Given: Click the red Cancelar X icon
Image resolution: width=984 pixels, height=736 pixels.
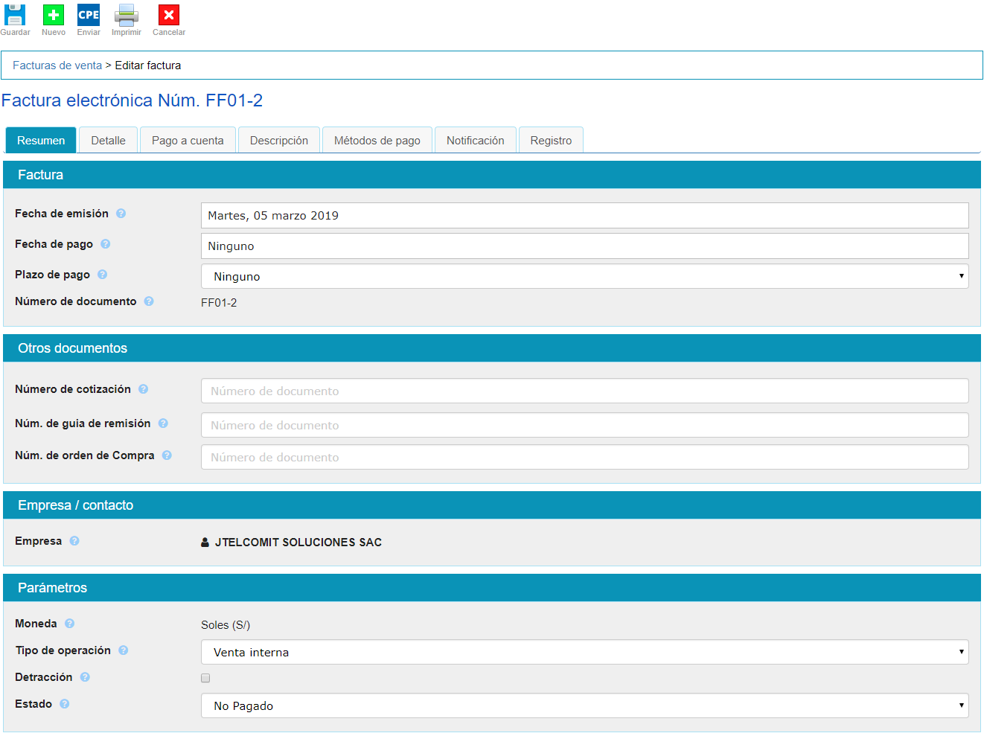Looking at the screenshot, I should pos(169,15).
